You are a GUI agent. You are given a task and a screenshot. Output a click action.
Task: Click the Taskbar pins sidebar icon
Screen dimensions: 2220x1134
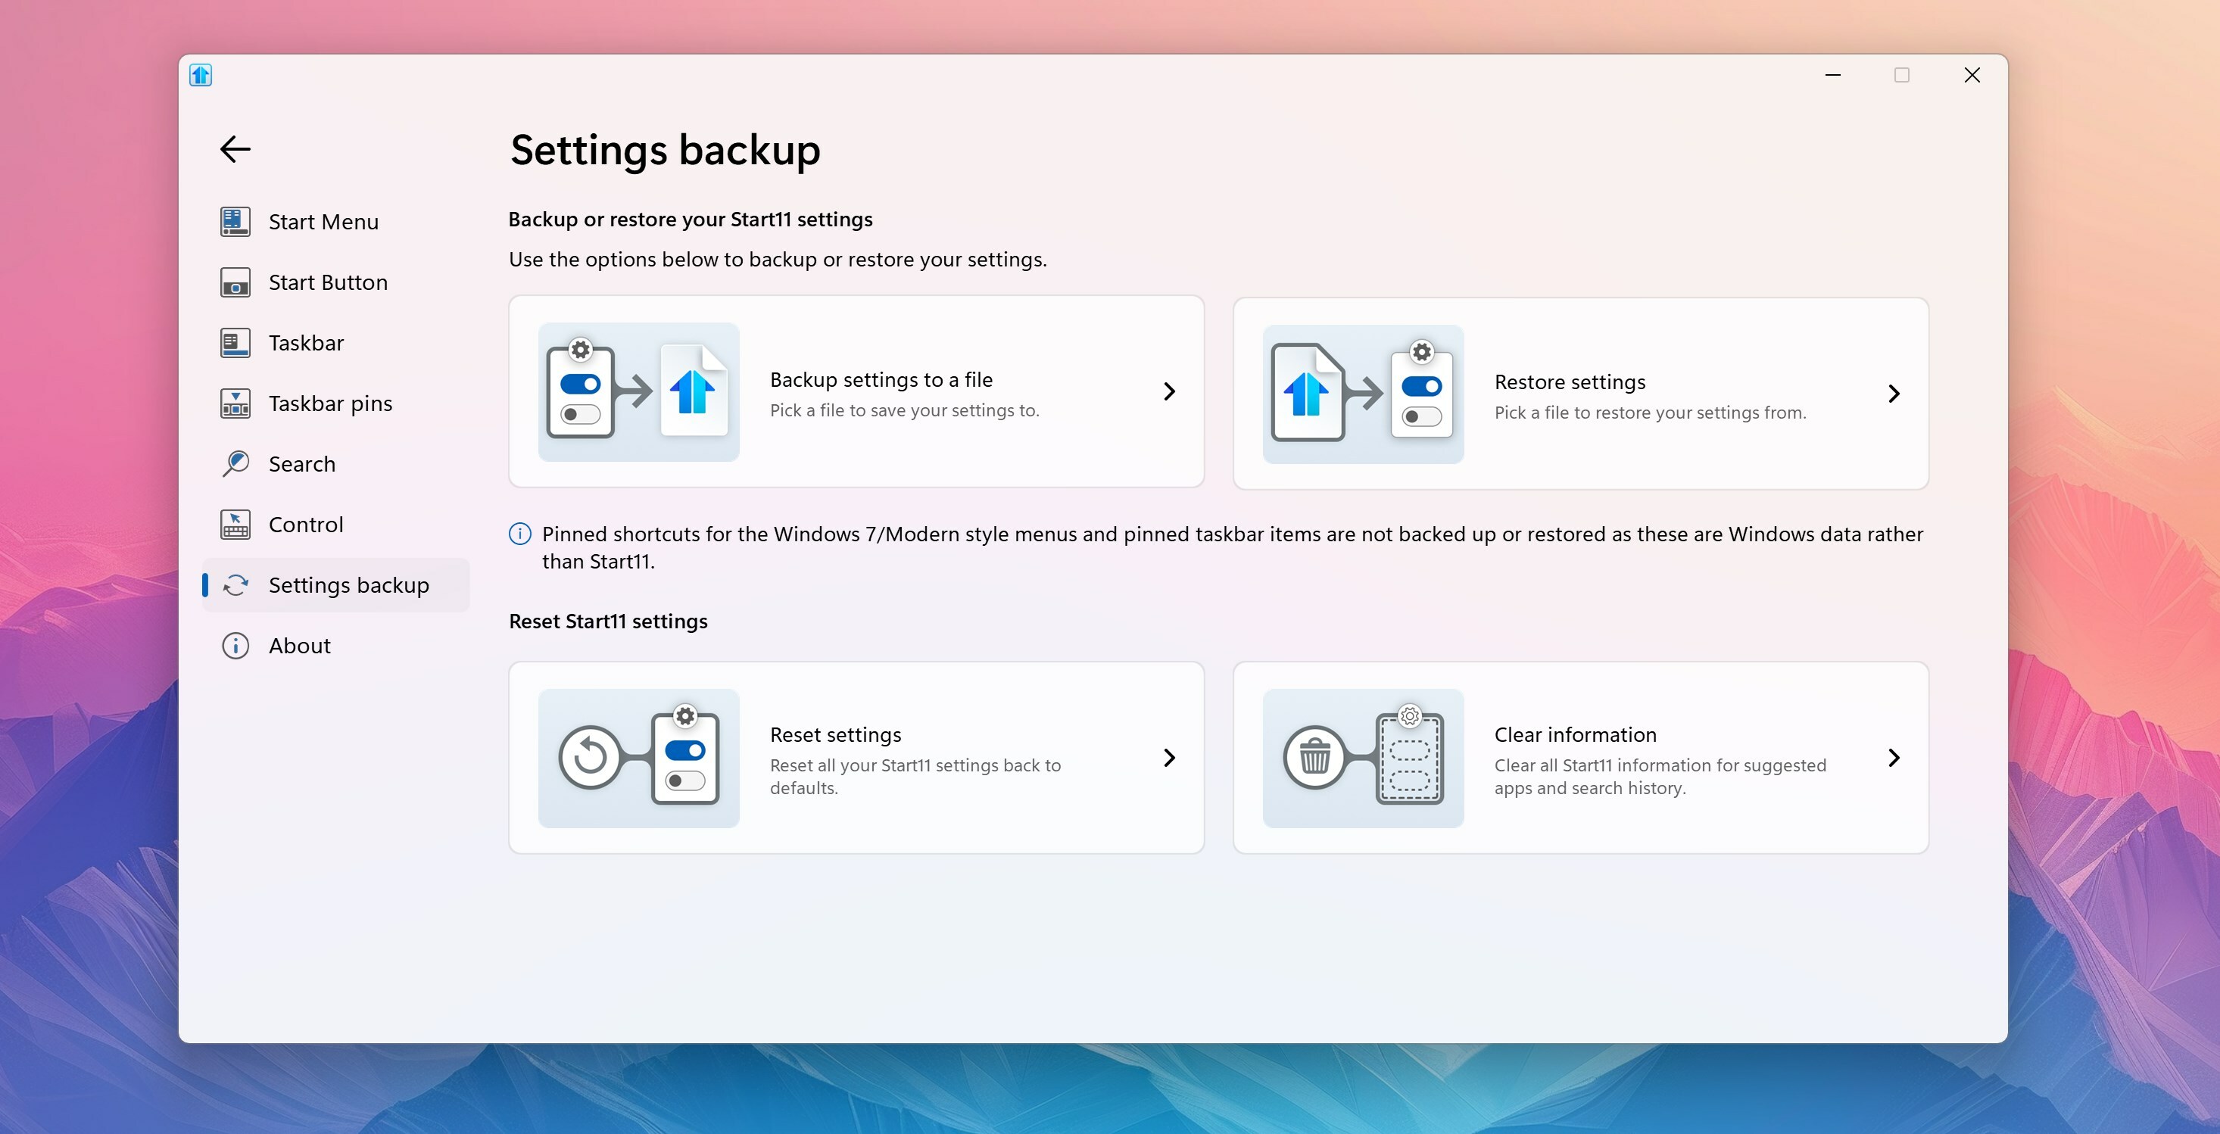(x=235, y=403)
